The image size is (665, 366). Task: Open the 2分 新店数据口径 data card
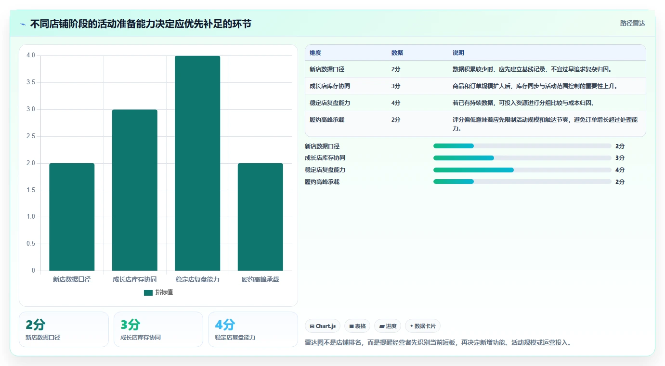[64, 329]
